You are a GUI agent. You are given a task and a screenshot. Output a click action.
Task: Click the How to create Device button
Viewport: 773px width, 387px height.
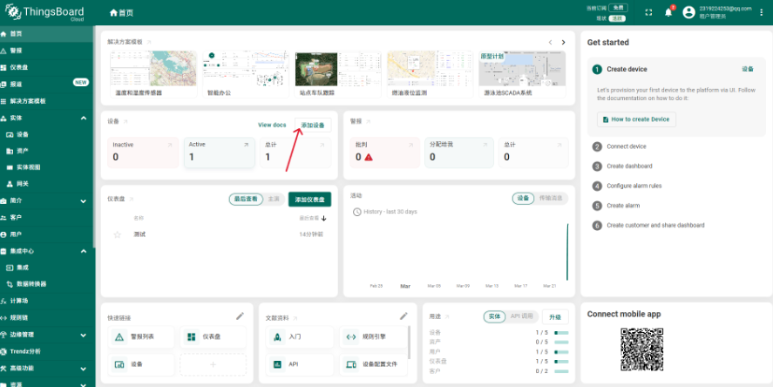click(635, 119)
